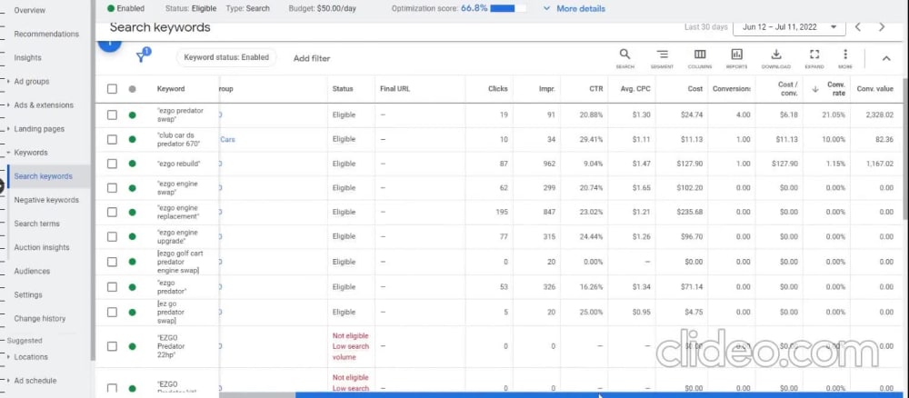Go to the next date range
The image size is (909, 398).
point(882,27)
